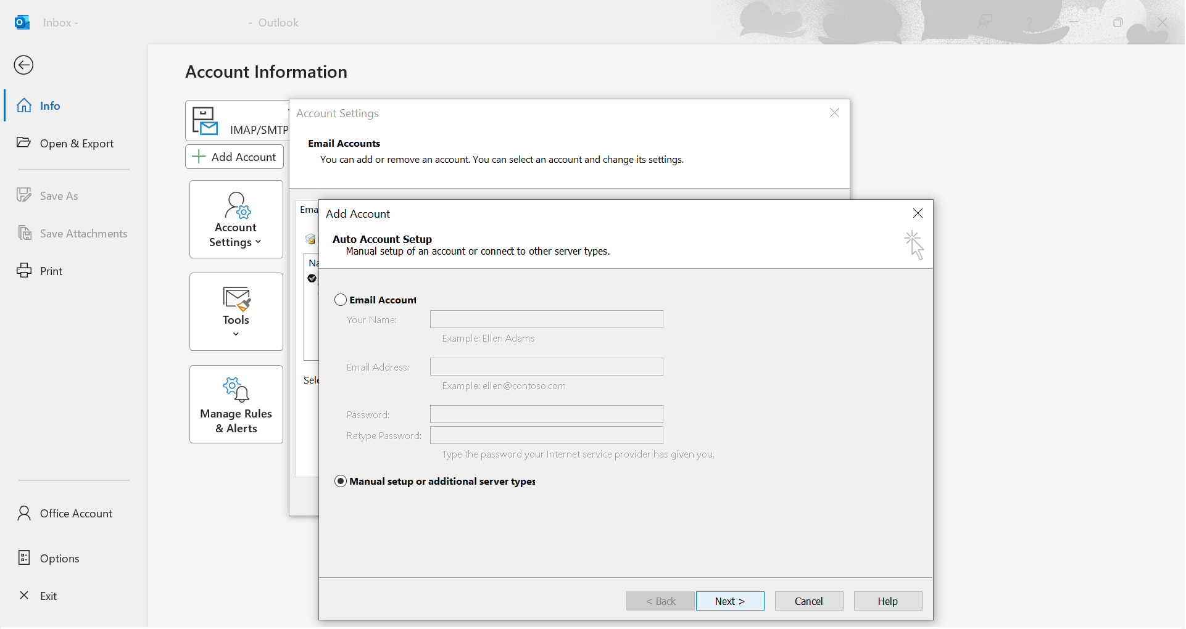
Task: Click the Next button
Action: click(x=730, y=601)
